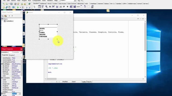Open the Win32 palette tab
This screenshot has width=172, height=96.
pyautogui.click(x=49, y=3)
